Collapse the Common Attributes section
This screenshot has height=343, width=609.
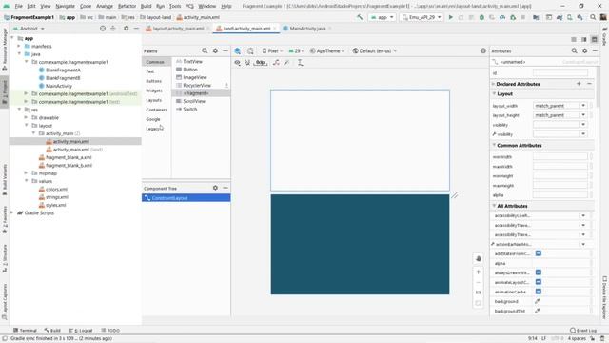(494, 145)
